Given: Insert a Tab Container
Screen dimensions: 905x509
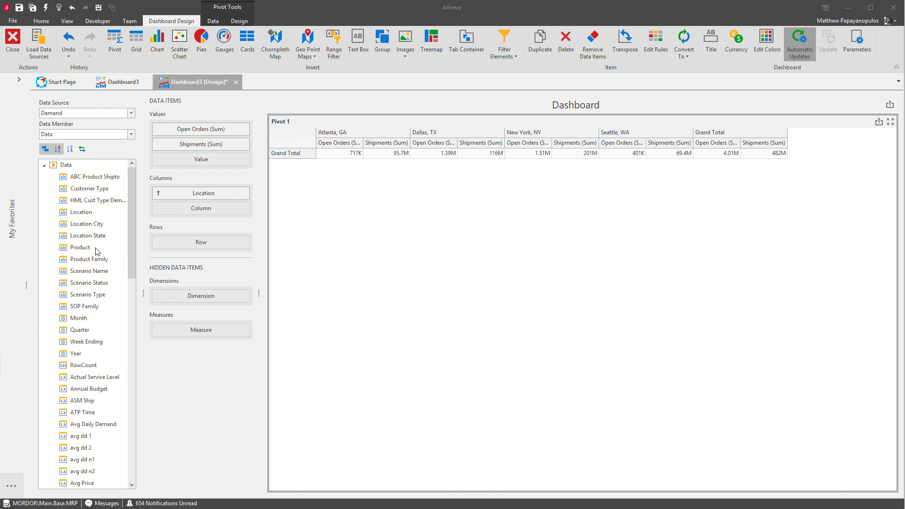Looking at the screenshot, I should click(x=466, y=41).
